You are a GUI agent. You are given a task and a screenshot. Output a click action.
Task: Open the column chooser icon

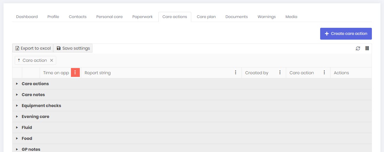(367, 48)
